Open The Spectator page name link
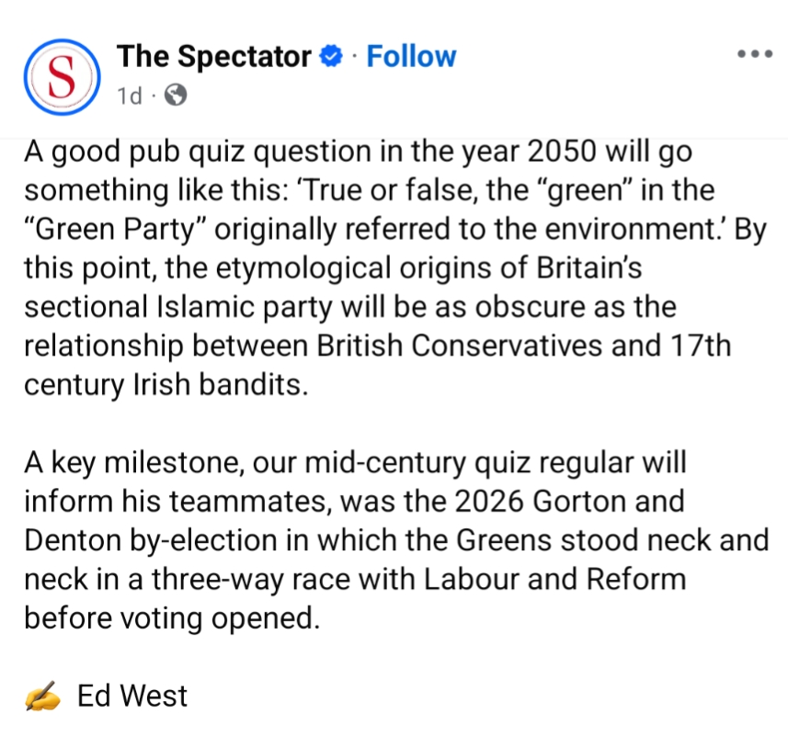 [213, 57]
